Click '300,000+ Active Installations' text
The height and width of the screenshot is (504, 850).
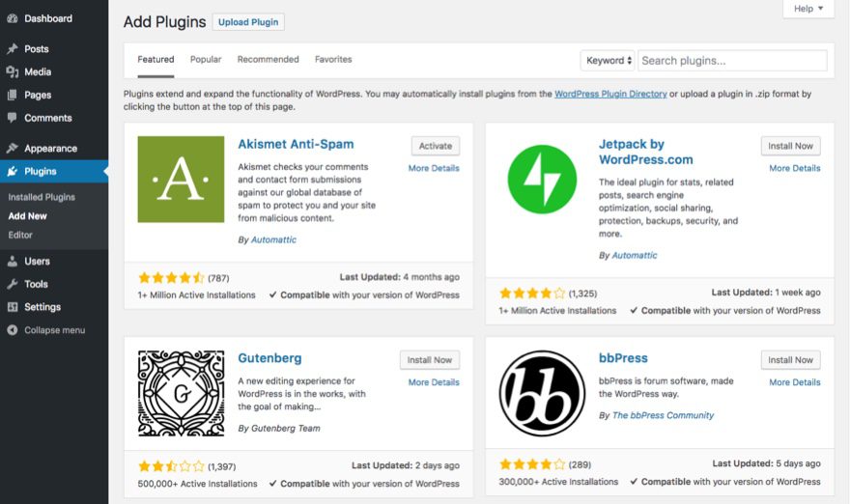pos(558,482)
